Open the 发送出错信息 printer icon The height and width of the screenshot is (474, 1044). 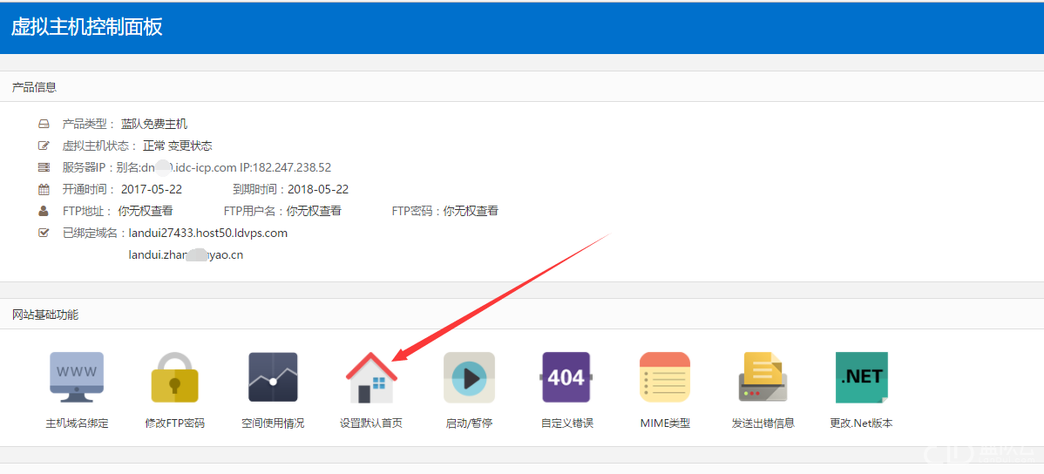763,377
